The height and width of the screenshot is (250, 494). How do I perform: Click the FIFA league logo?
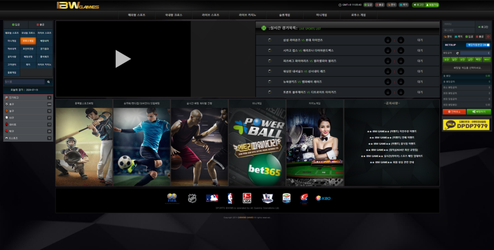click(x=172, y=197)
